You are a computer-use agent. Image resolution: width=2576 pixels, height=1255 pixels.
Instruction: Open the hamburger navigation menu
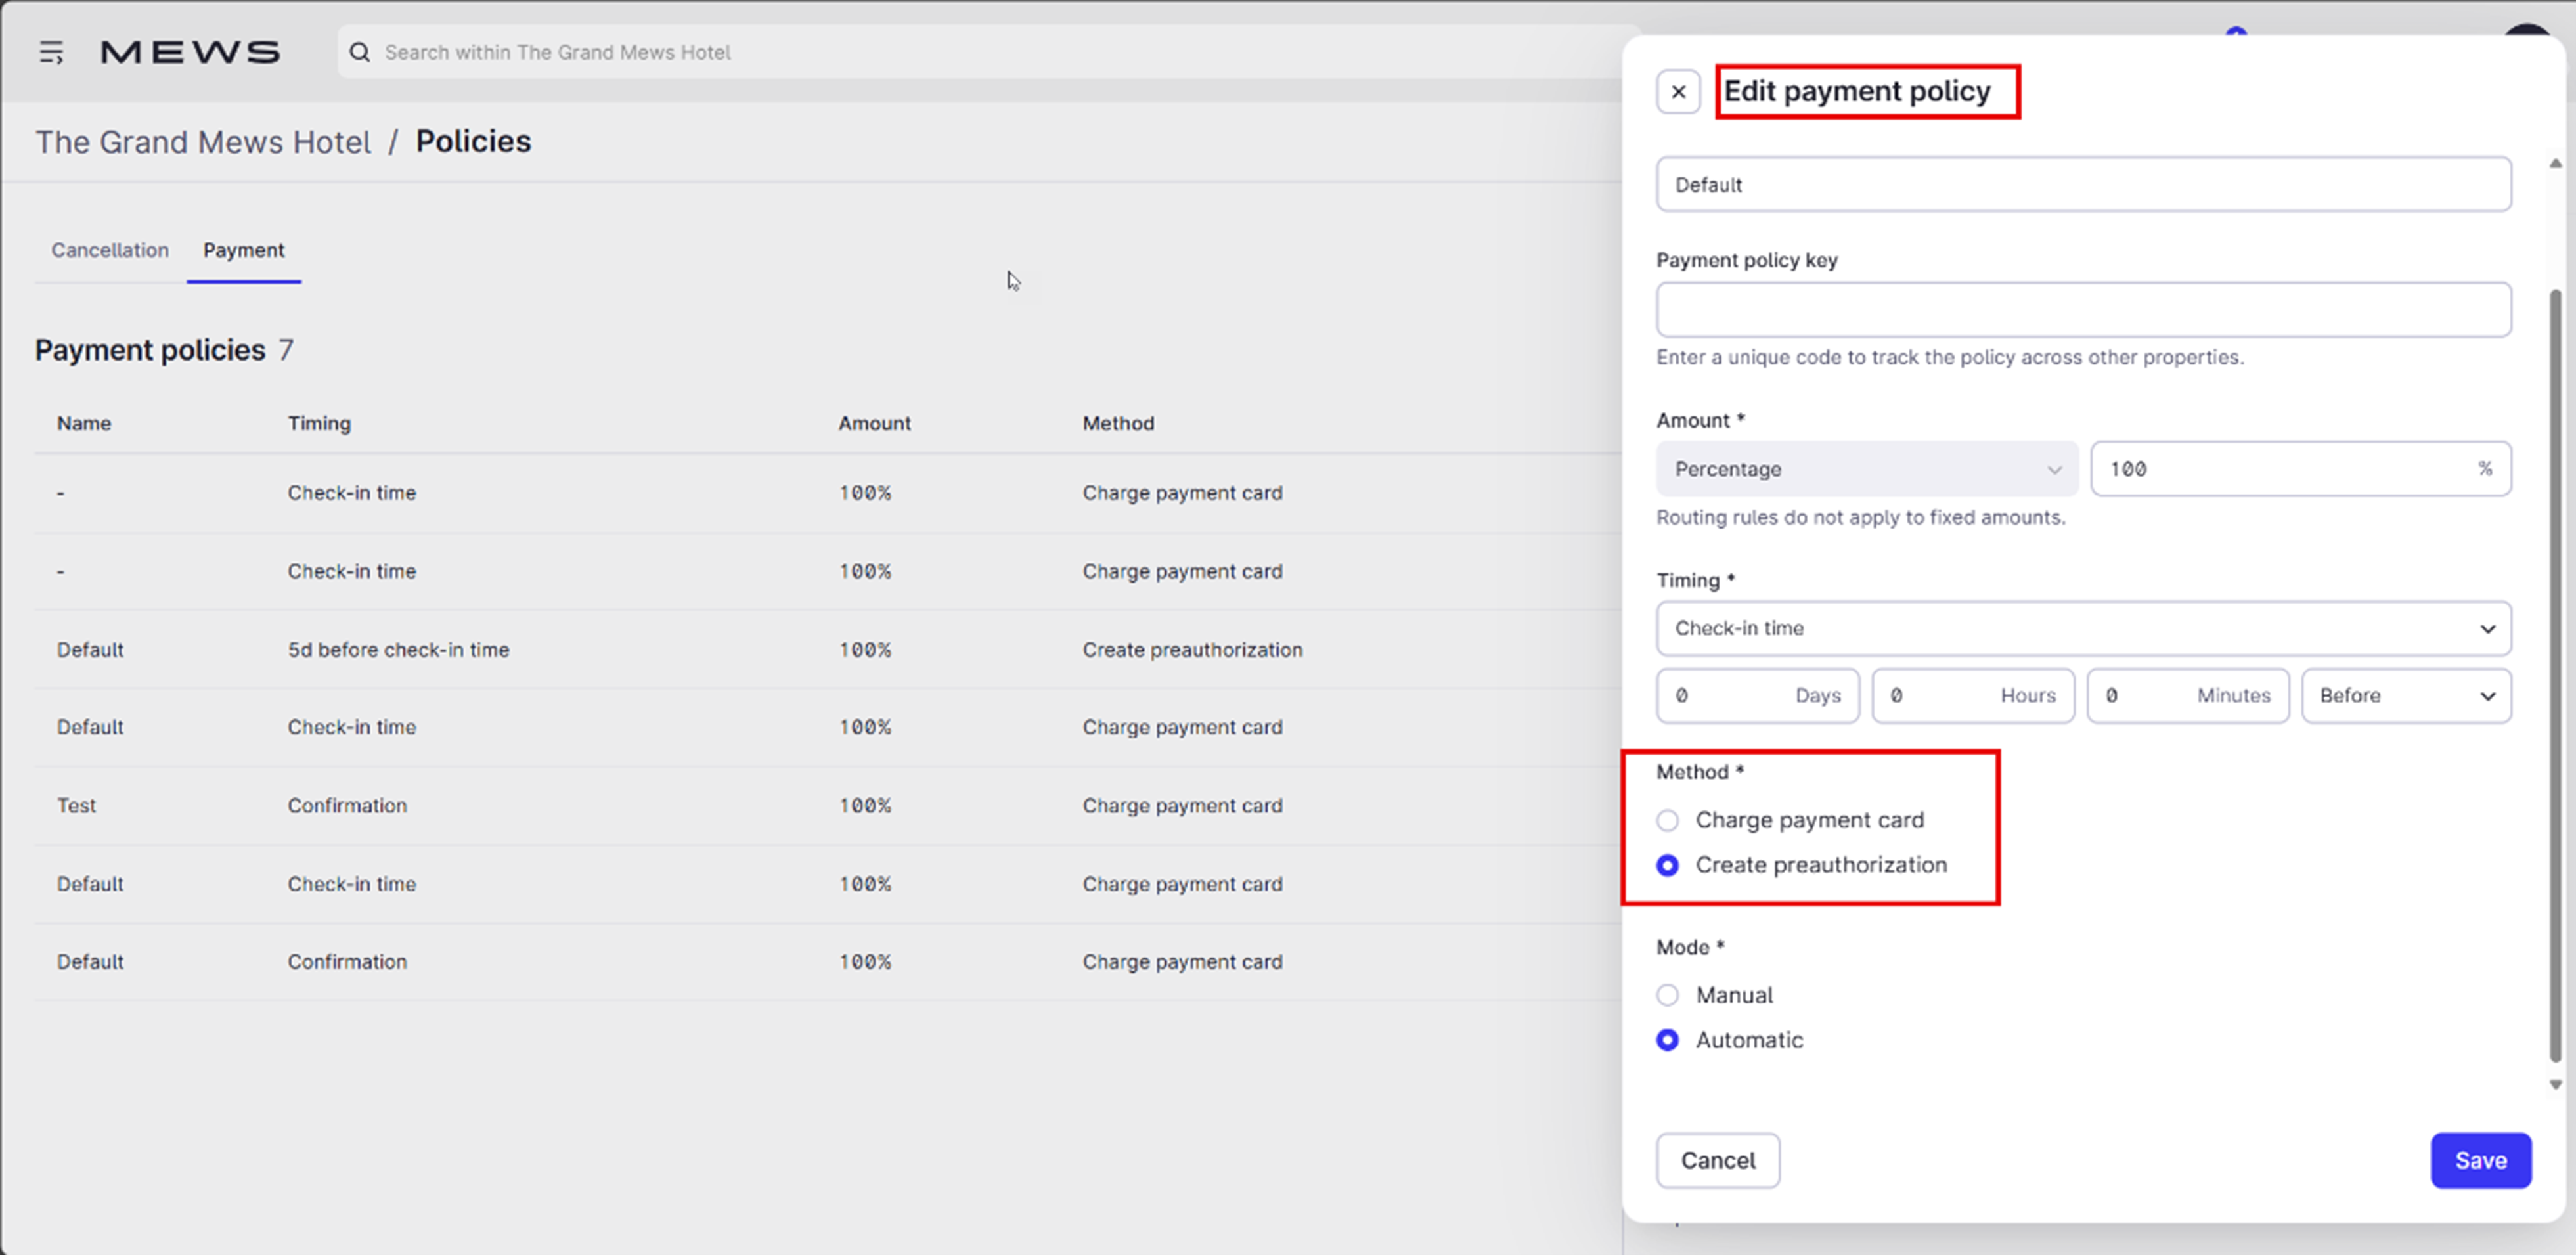click(x=51, y=52)
